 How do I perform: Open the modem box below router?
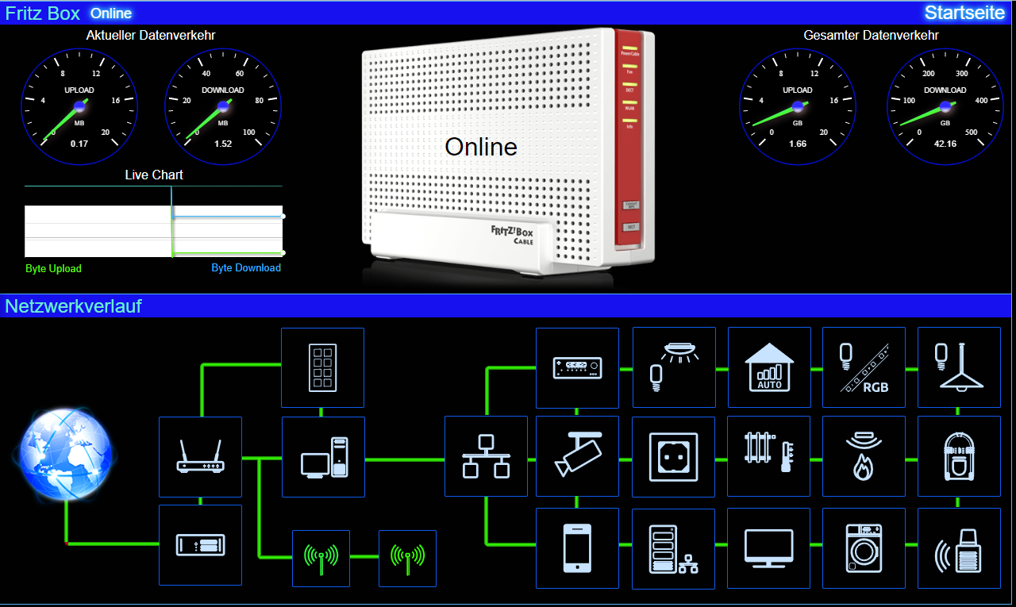(x=200, y=545)
